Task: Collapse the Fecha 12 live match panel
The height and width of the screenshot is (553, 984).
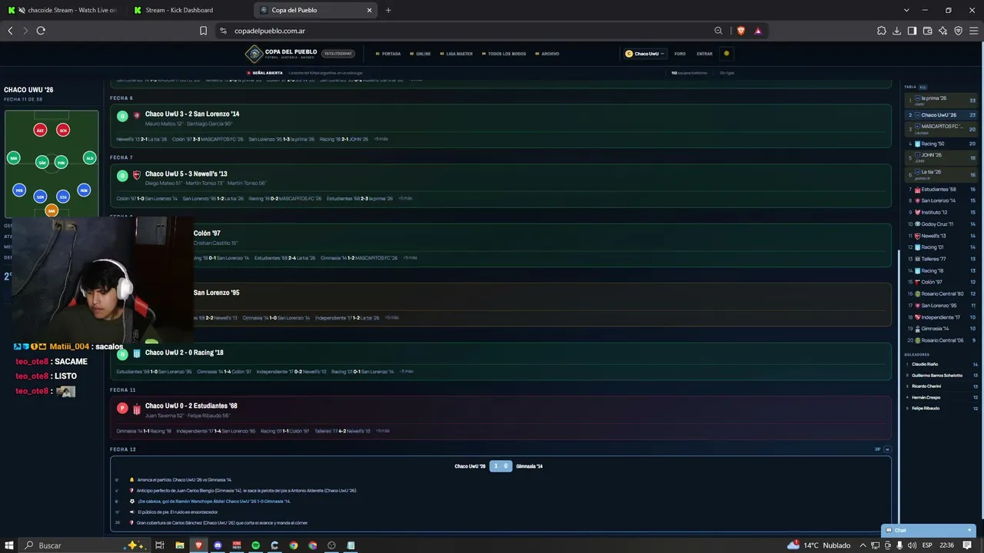Action: coord(887,449)
